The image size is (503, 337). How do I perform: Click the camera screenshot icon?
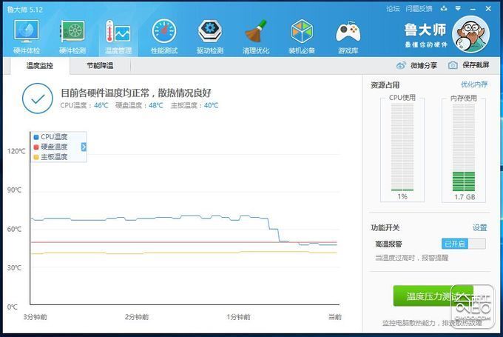coord(453,65)
